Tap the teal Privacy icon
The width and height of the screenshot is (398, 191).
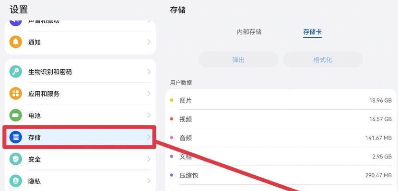pyautogui.click(x=16, y=181)
